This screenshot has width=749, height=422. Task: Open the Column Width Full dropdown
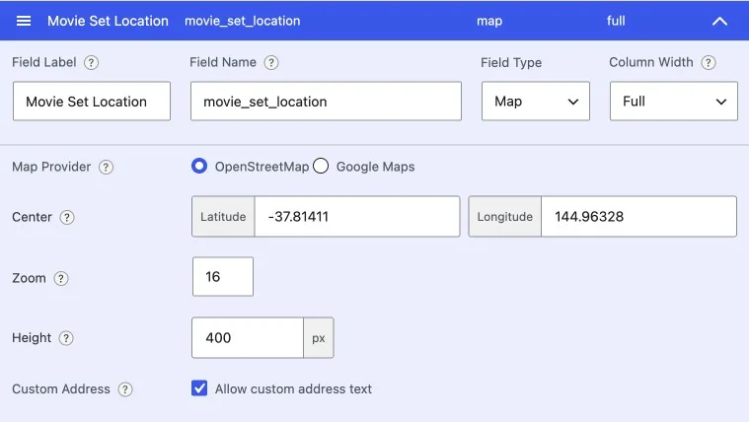(674, 102)
